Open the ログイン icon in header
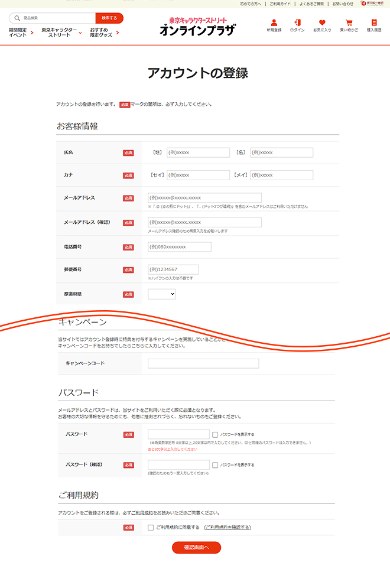 coord(297,23)
